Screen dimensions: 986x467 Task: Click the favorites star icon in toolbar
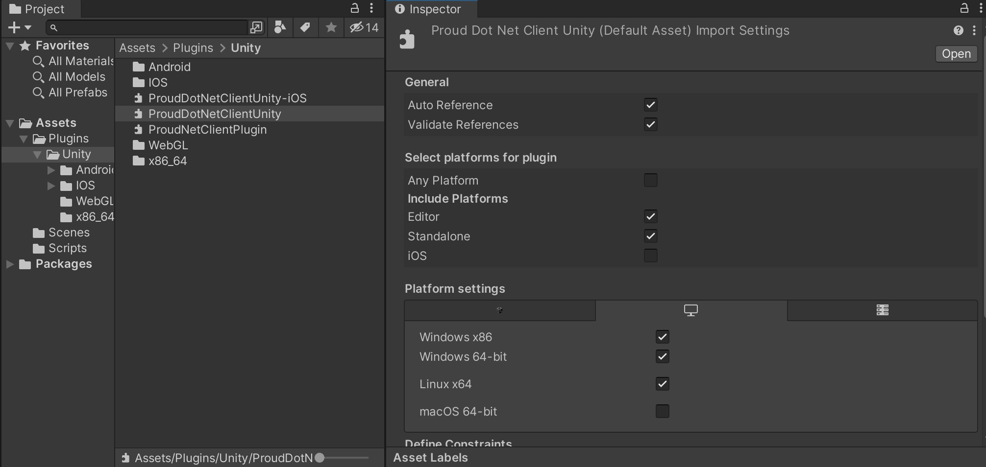coord(331,27)
